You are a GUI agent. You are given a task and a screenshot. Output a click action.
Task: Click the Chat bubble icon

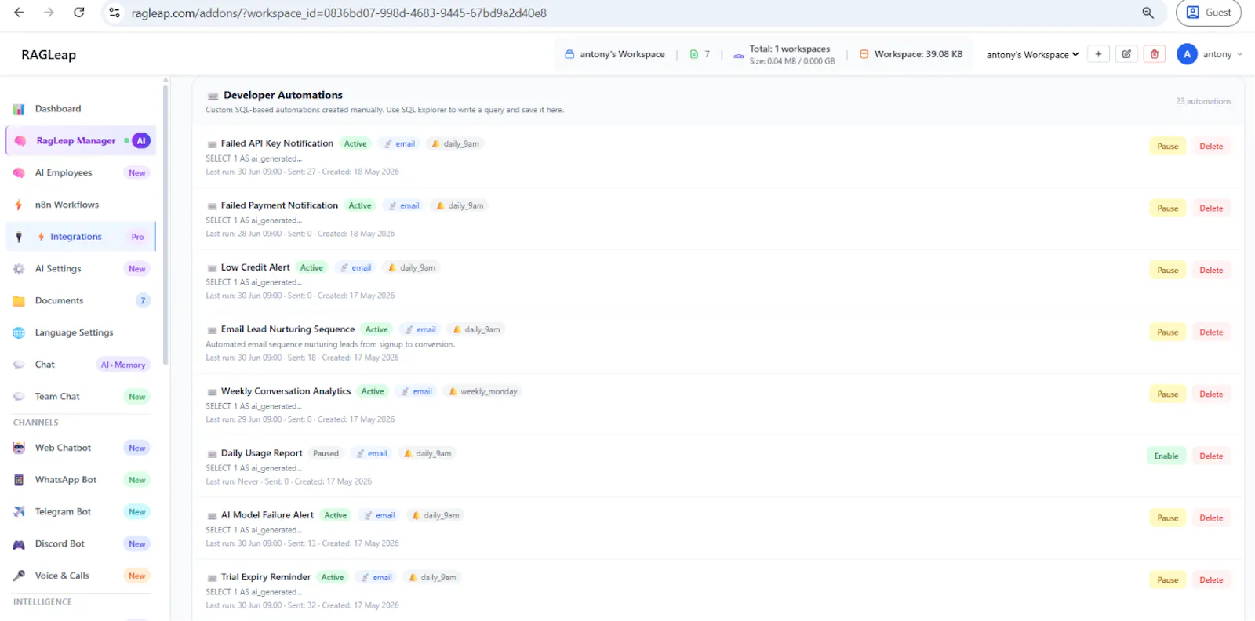[19, 365]
